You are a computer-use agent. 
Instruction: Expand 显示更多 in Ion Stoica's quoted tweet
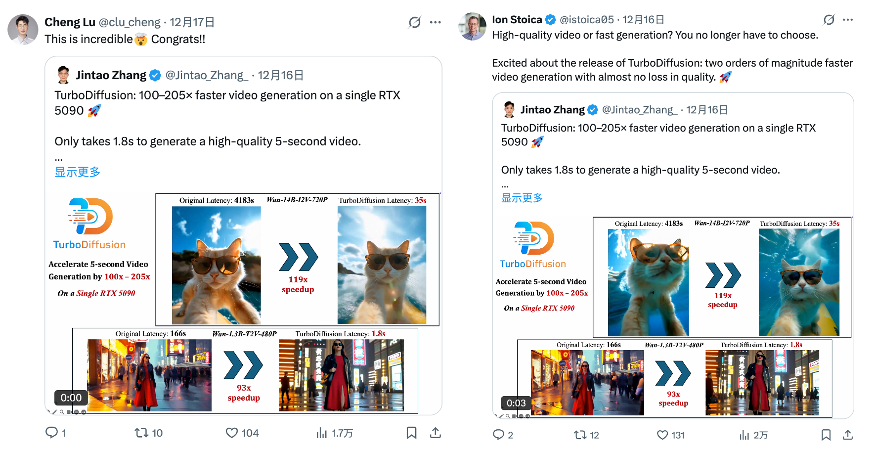(522, 197)
